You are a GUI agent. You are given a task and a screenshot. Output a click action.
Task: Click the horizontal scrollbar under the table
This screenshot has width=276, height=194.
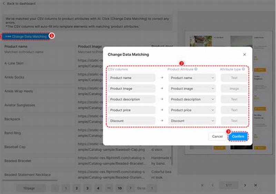click(30, 180)
